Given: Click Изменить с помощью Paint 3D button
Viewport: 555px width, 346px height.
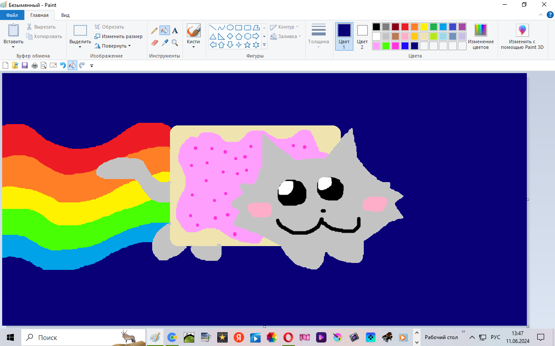Looking at the screenshot, I should 522,36.
